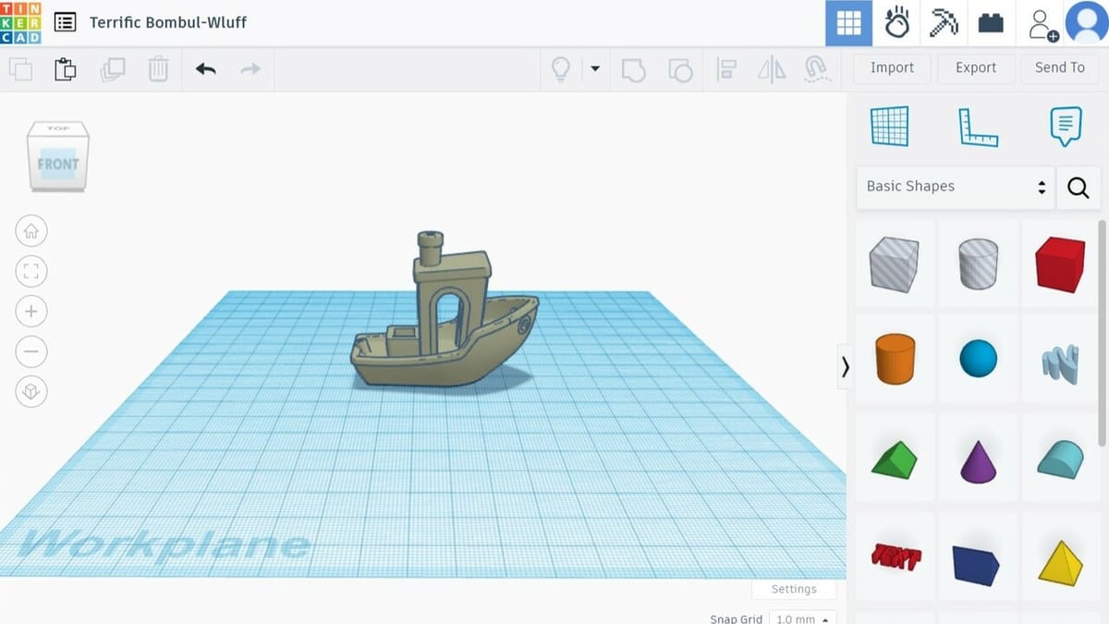Open the Snap Grid 1.0 mm dropdown
Screen dimensions: 1109x624
pos(802,618)
